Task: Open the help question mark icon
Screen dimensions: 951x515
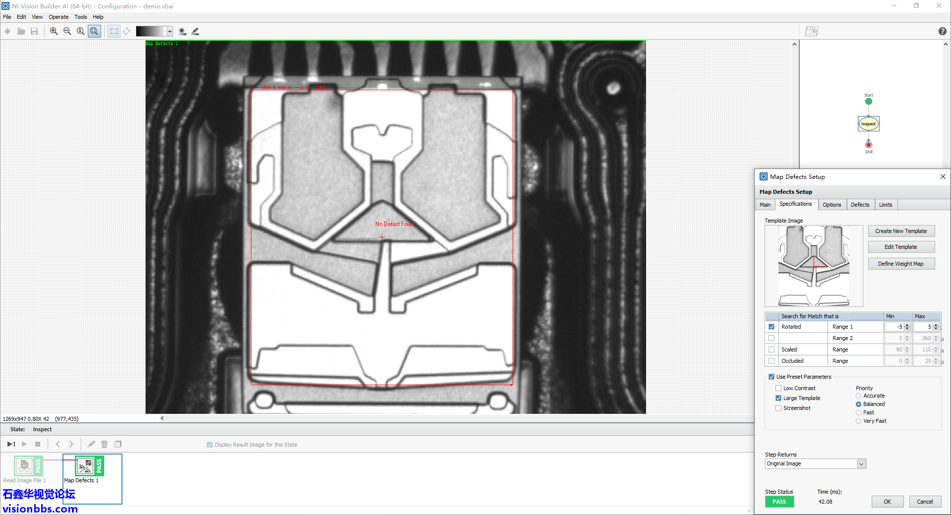Action: [942, 31]
